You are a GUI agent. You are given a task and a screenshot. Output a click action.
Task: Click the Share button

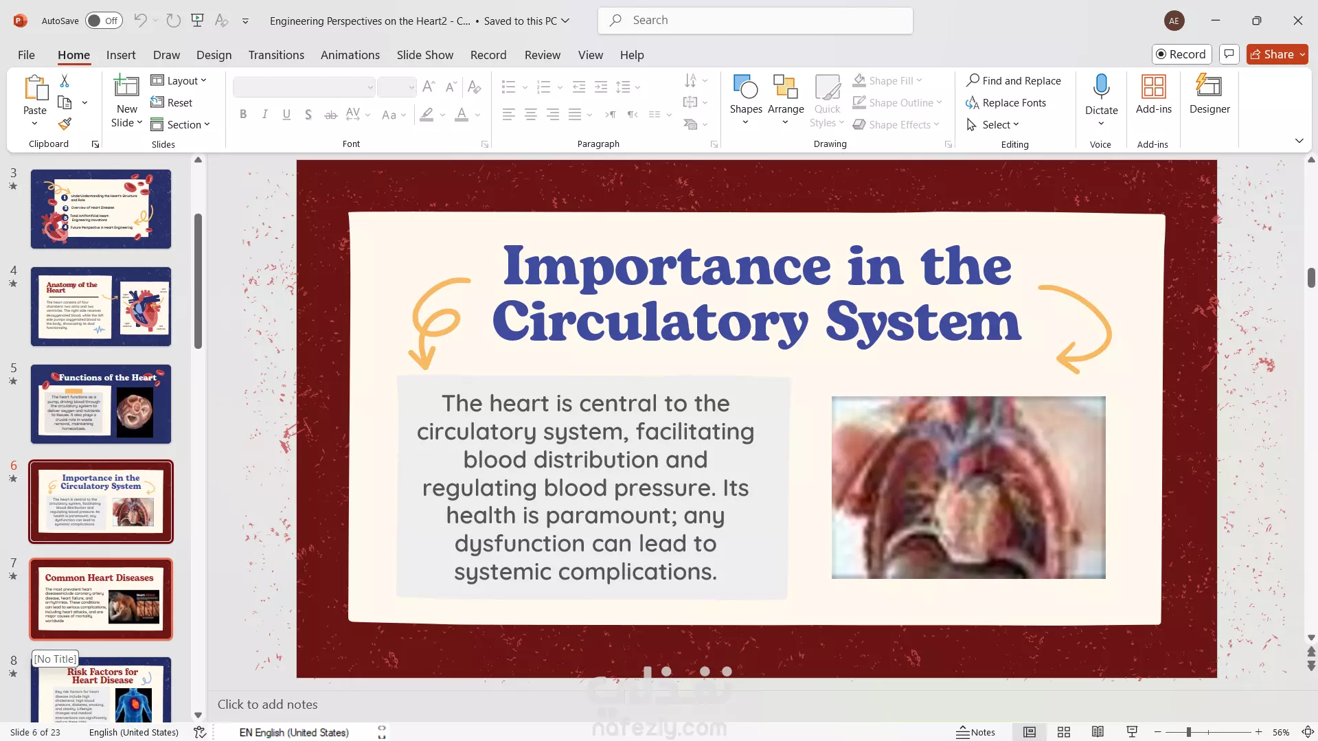(1277, 54)
